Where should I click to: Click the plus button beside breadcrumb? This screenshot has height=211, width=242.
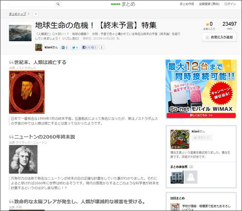36,14
